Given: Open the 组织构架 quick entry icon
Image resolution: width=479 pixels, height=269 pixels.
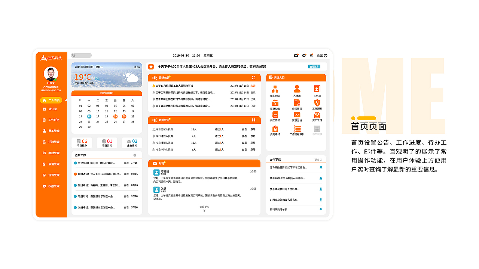Looking at the screenshot, I should click(275, 89).
